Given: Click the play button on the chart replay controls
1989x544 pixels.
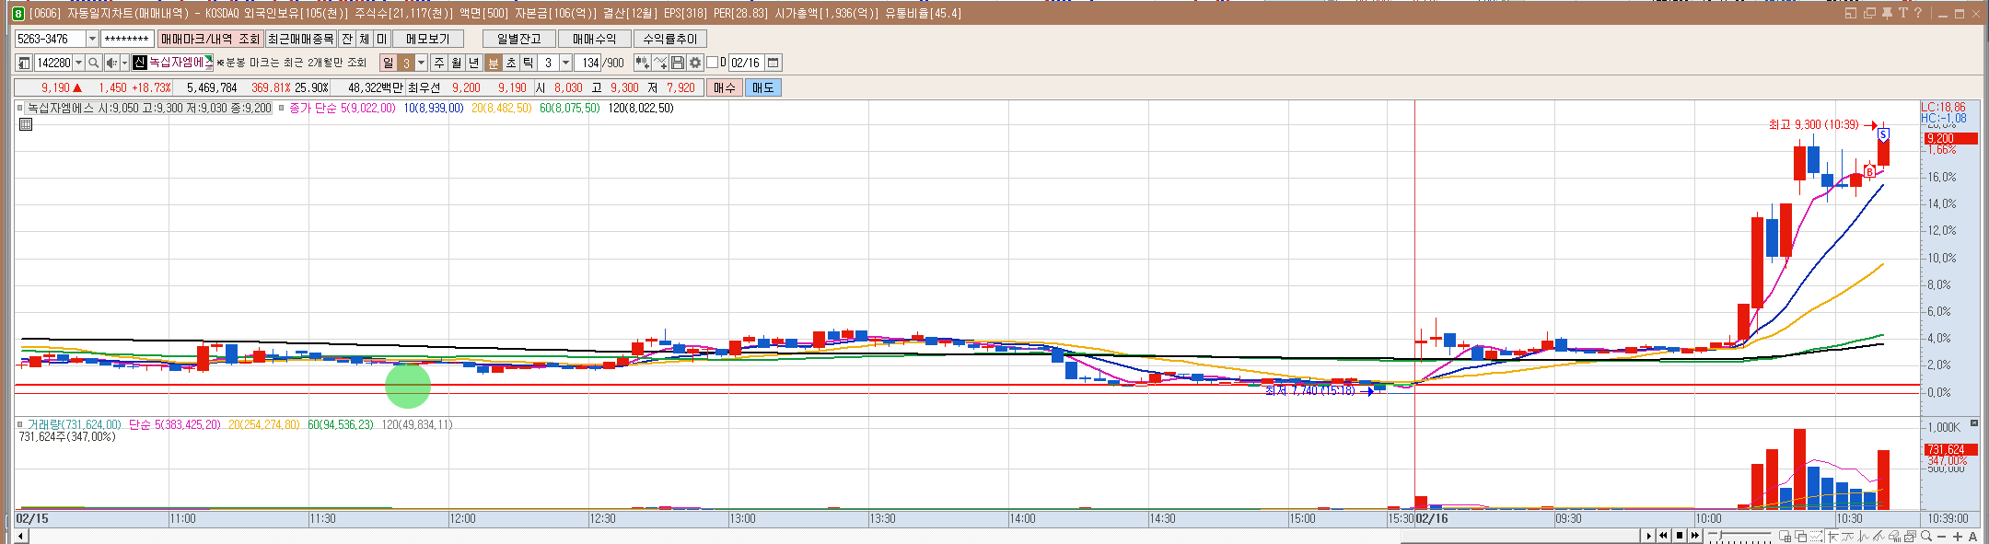Looking at the screenshot, I should coord(1648,536).
